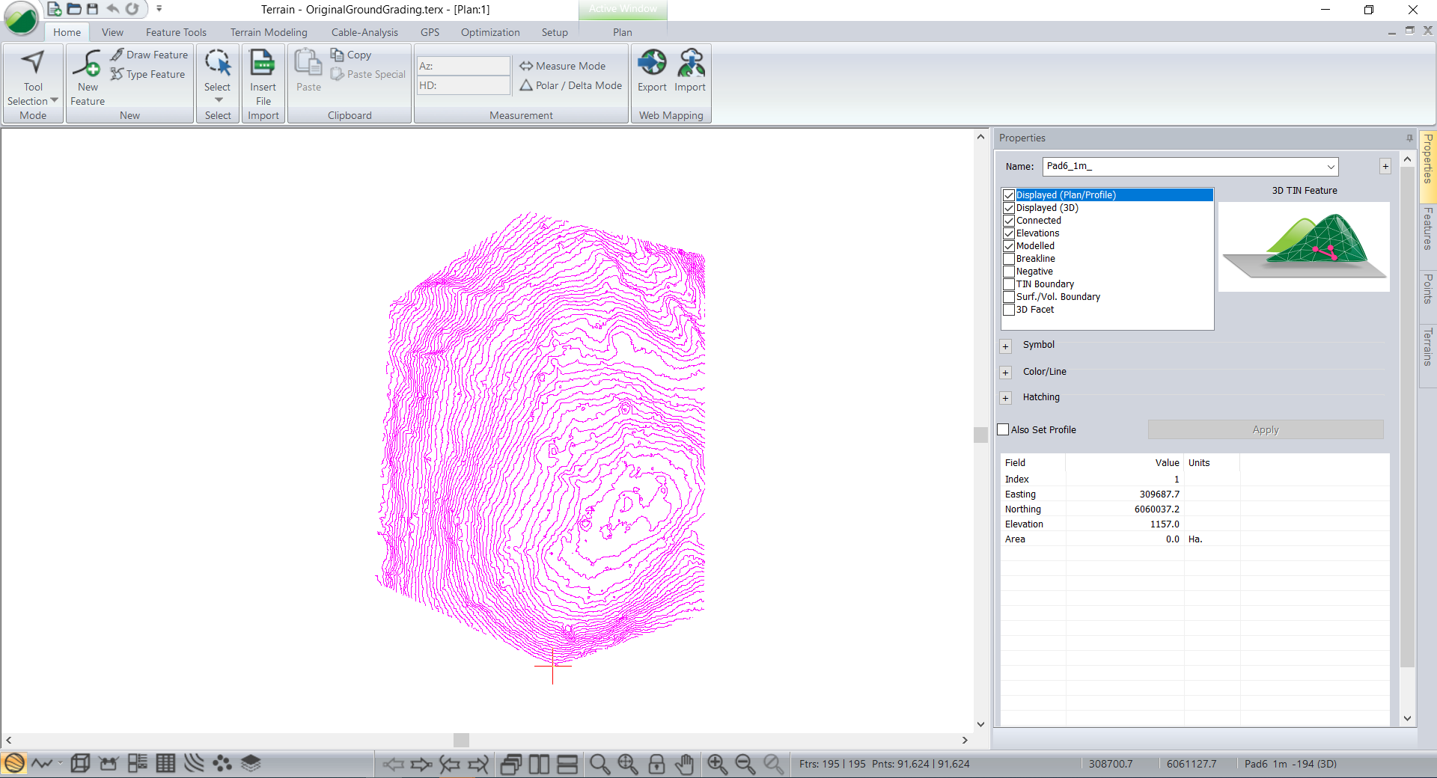
Task: Activate Measure Mode
Action: [563, 66]
